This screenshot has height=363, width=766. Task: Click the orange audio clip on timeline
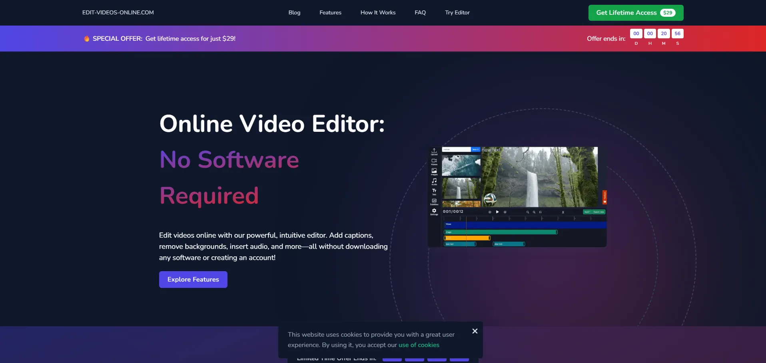point(467,238)
